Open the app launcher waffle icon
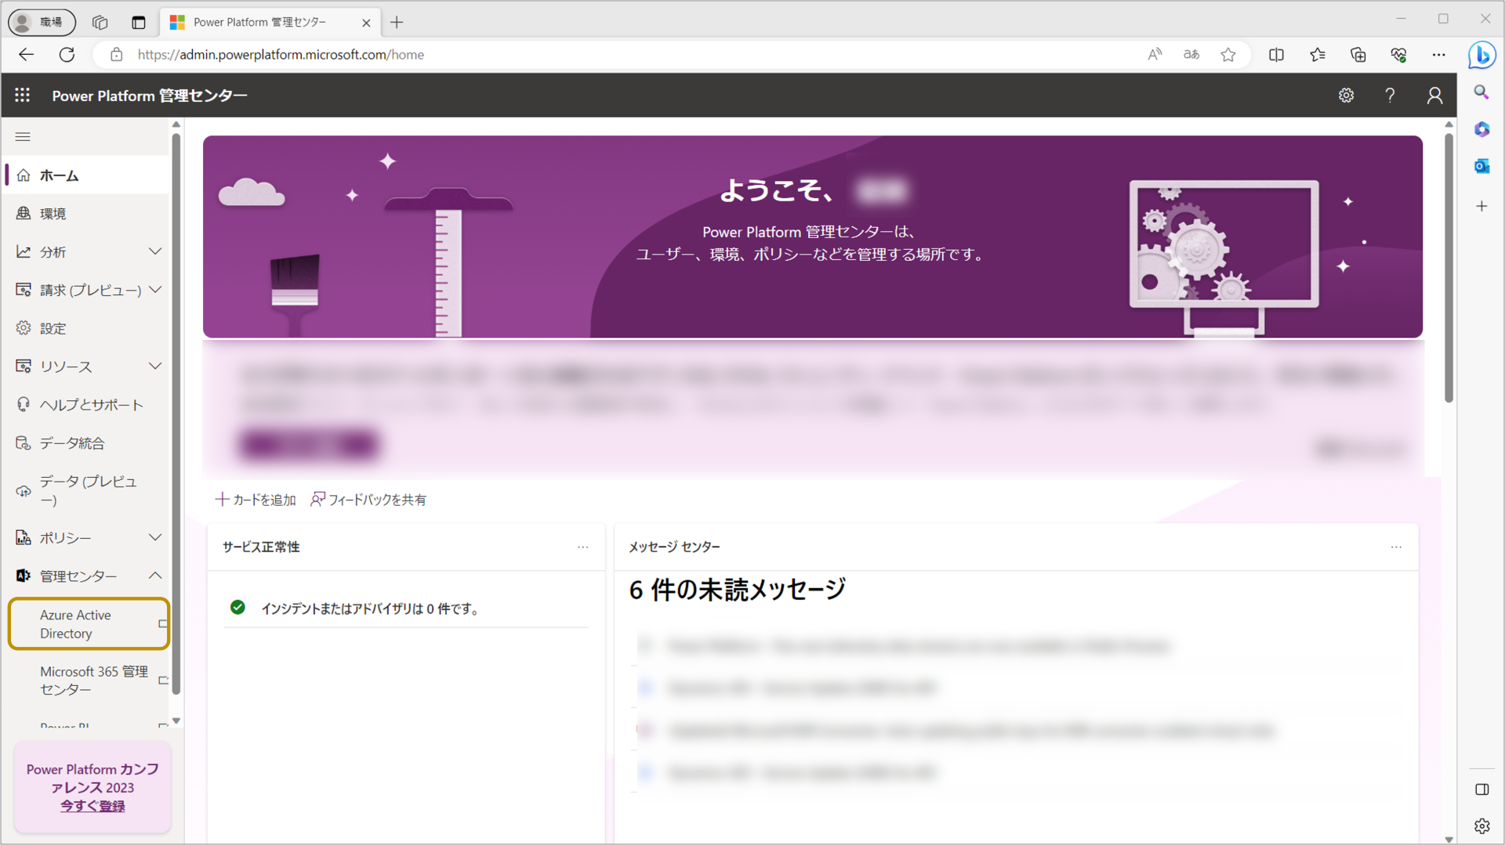Image resolution: width=1505 pixels, height=845 pixels. [22, 95]
